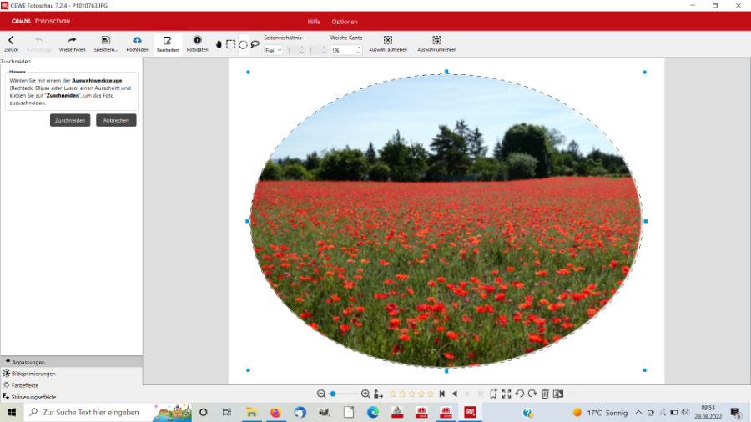Select the rectangle selection tool

[231, 44]
